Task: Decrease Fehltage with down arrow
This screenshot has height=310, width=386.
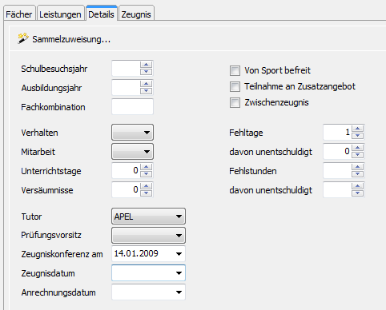Action: 357,136
